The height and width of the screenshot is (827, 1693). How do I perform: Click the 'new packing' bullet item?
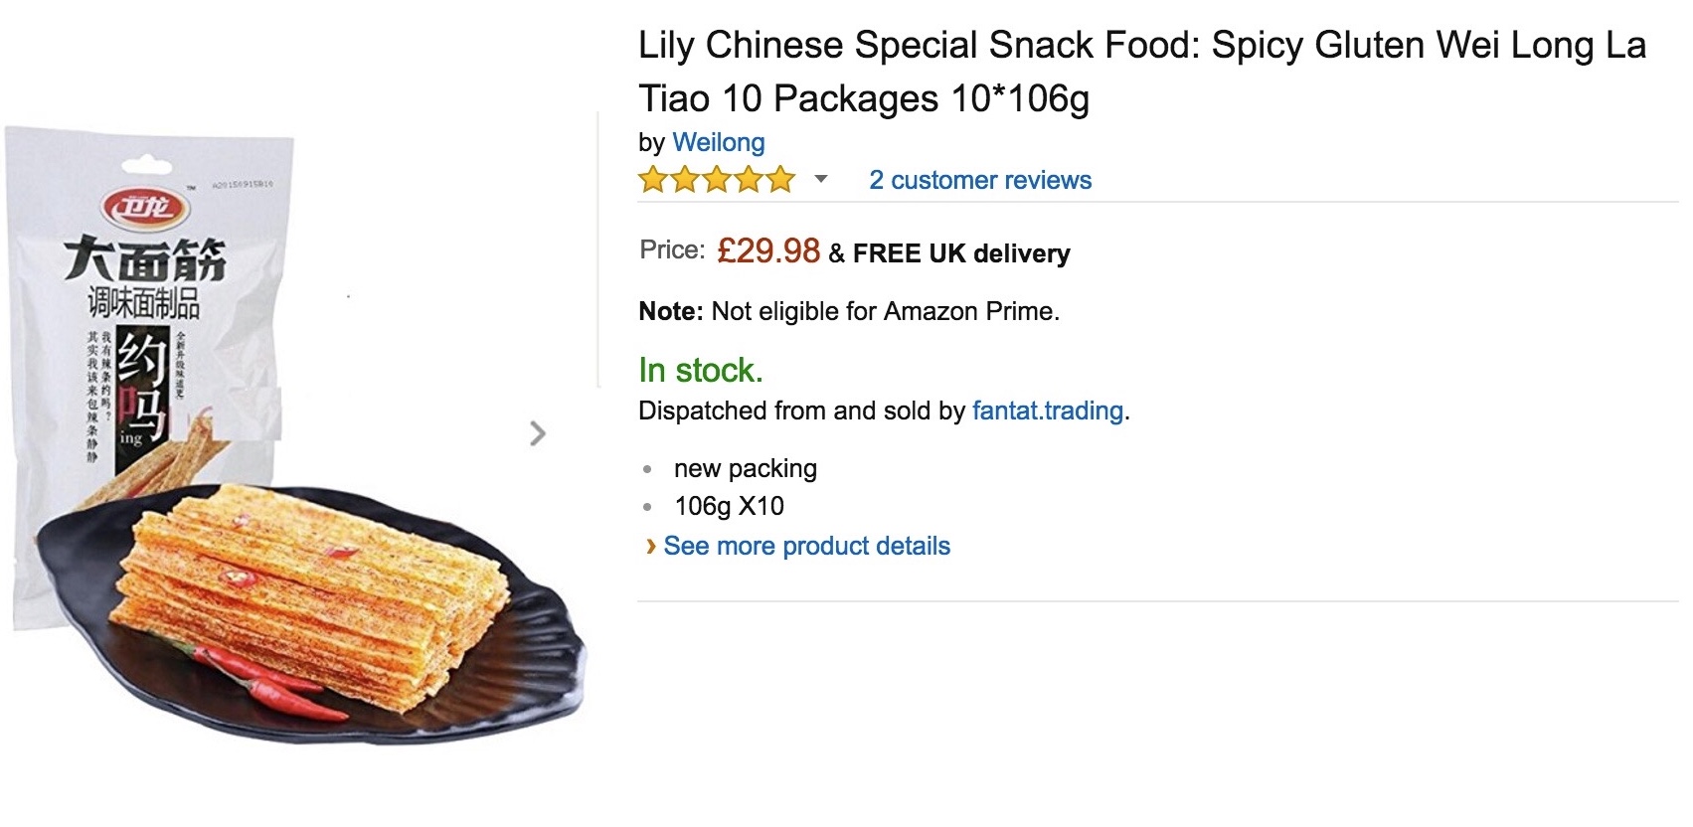745,468
